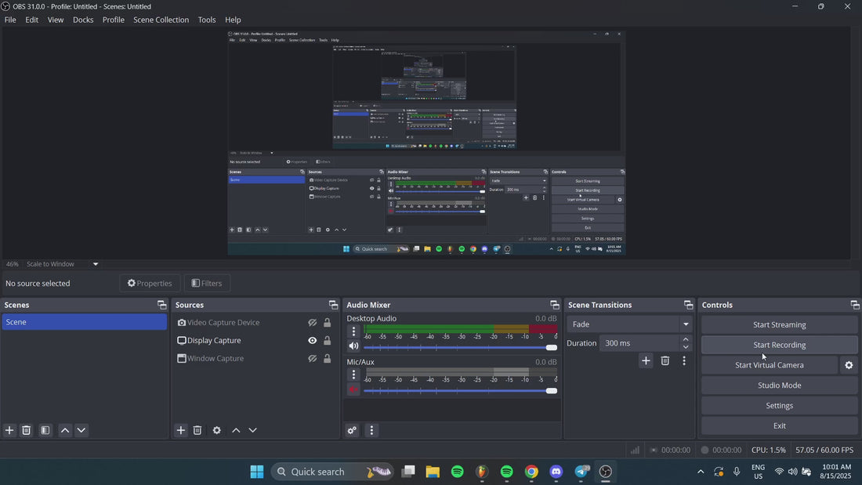
Task: Show Window Capture source visibility
Action: tap(312, 359)
